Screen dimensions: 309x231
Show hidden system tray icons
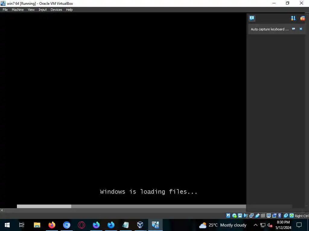point(255,225)
